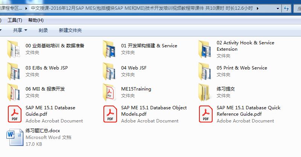Expand the arrow after 课程专区 in address bar
The image size is (301, 157).
coord(26,8)
